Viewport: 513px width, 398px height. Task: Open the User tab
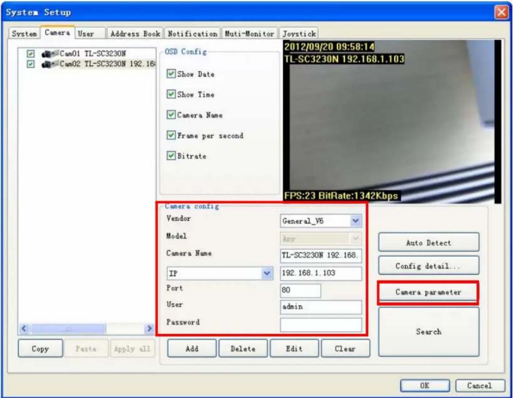(x=90, y=34)
